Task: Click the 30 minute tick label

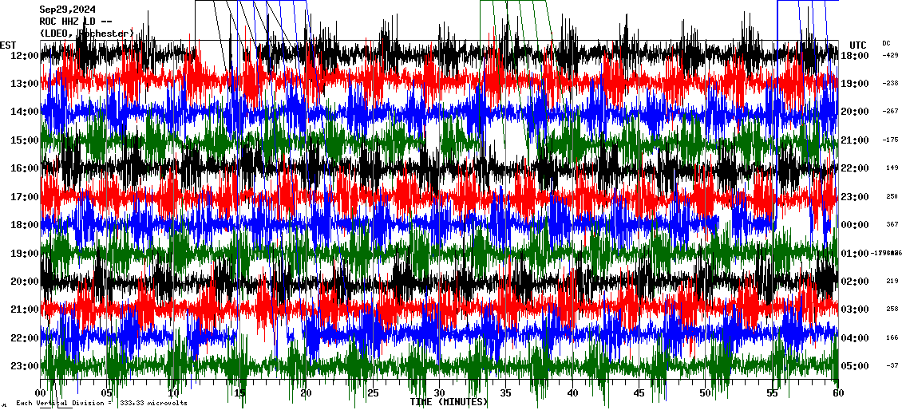Action: (439, 393)
